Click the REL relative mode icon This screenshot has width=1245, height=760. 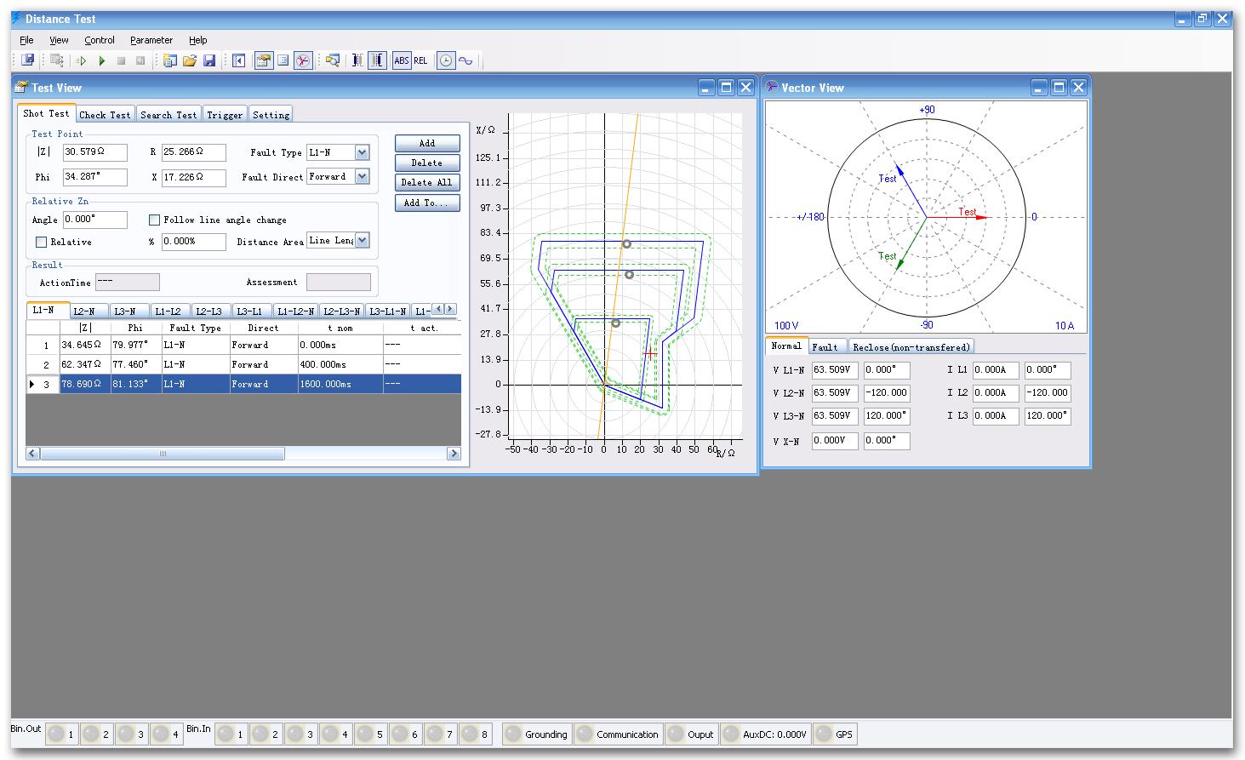click(x=420, y=60)
